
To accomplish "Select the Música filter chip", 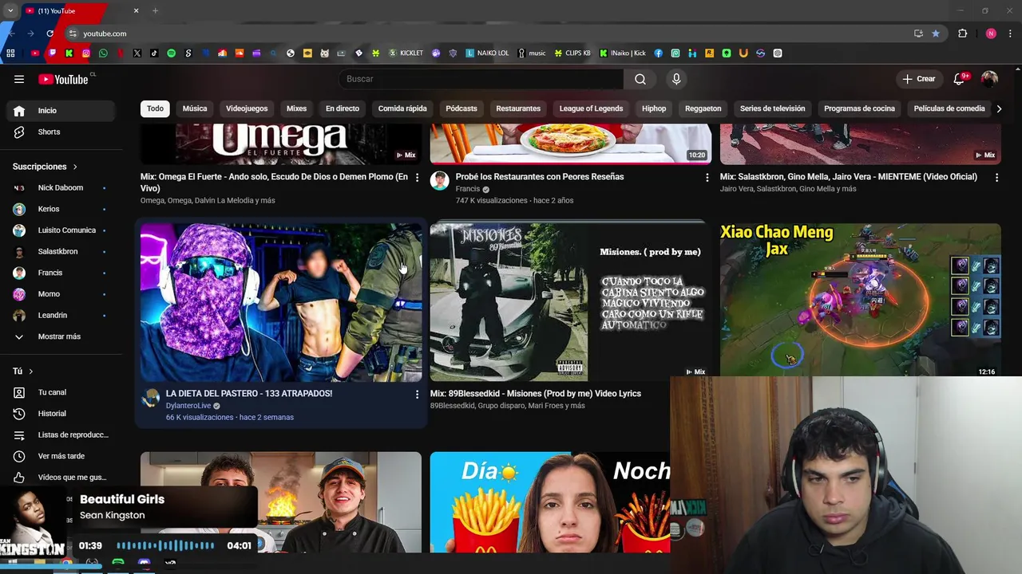I will (x=195, y=108).
